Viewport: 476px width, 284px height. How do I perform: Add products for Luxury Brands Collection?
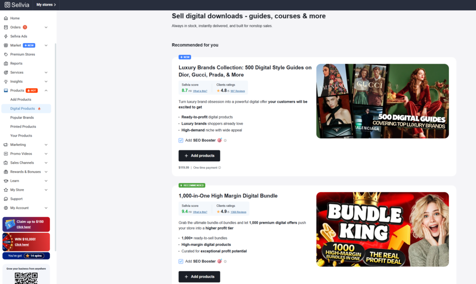[199, 156]
